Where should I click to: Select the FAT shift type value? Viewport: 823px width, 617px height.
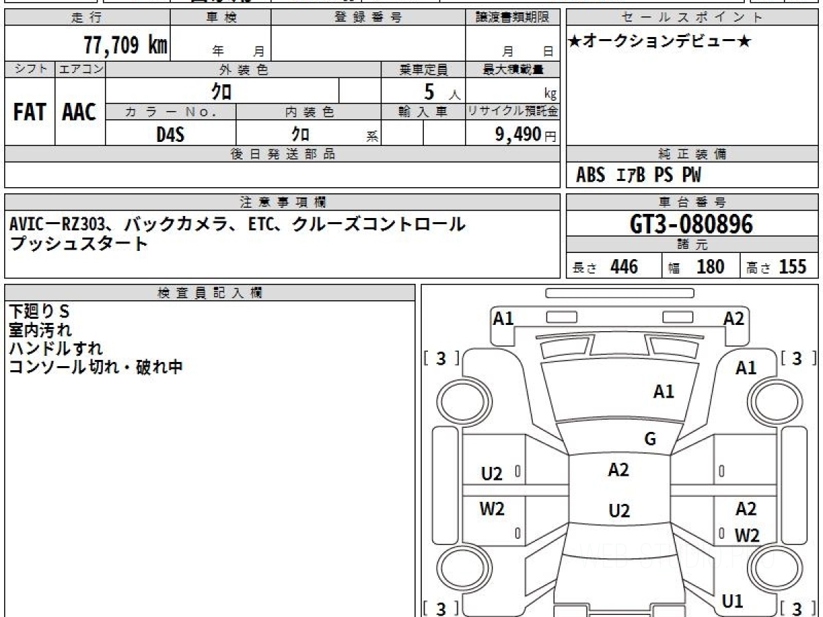[29, 112]
